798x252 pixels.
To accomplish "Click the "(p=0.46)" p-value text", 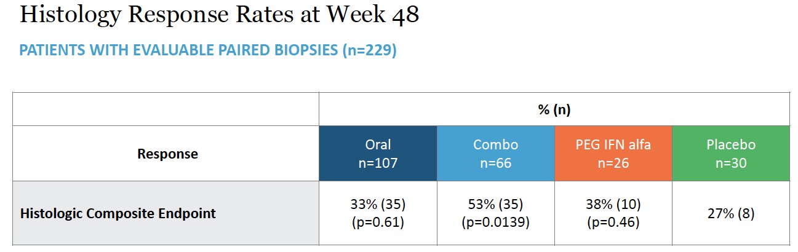I will 613,222.
